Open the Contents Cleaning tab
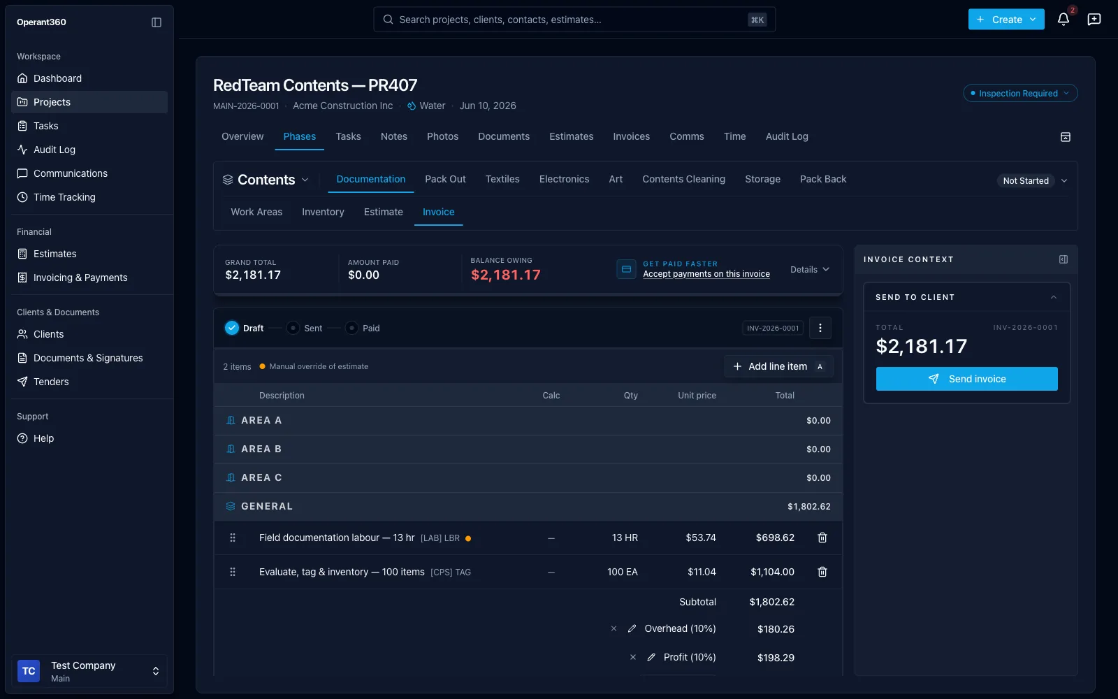 click(683, 179)
